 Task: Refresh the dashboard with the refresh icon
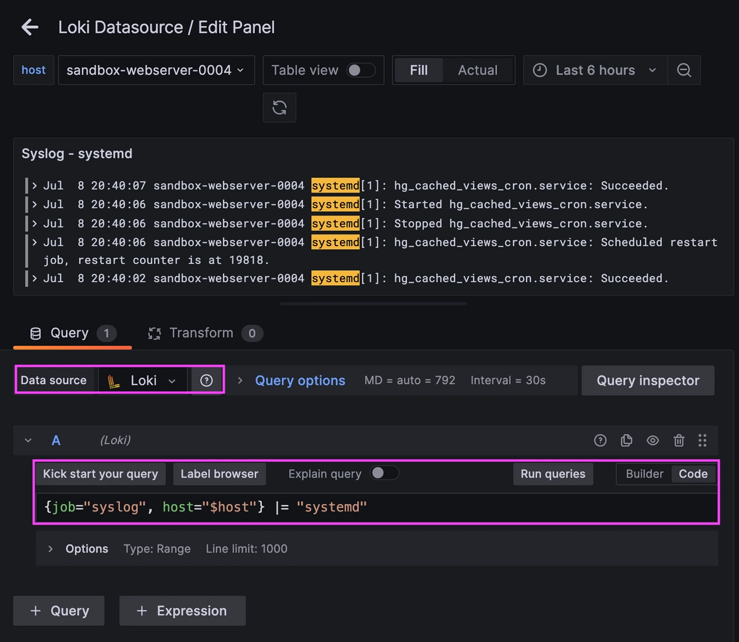pyautogui.click(x=280, y=108)
